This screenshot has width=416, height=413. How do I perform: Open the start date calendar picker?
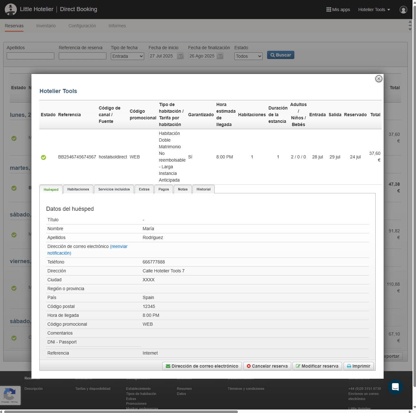pos(180,56)
